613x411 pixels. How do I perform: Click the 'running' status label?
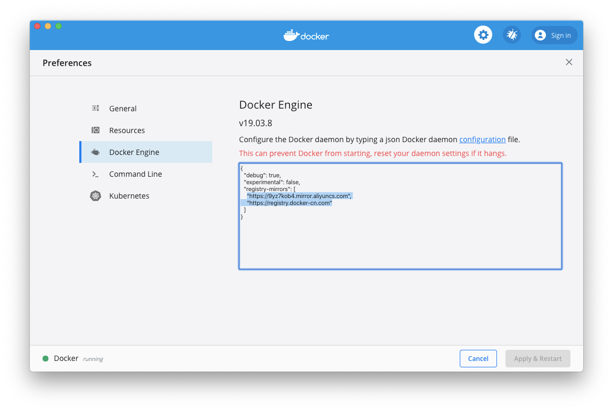(x=93, y=359)
